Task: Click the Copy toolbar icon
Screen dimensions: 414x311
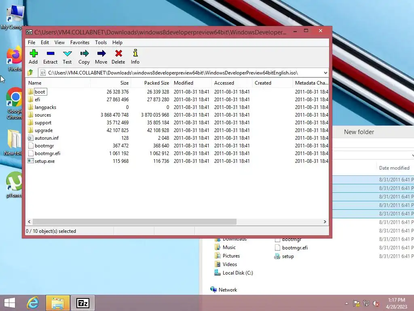Action: tap(84, 54)
